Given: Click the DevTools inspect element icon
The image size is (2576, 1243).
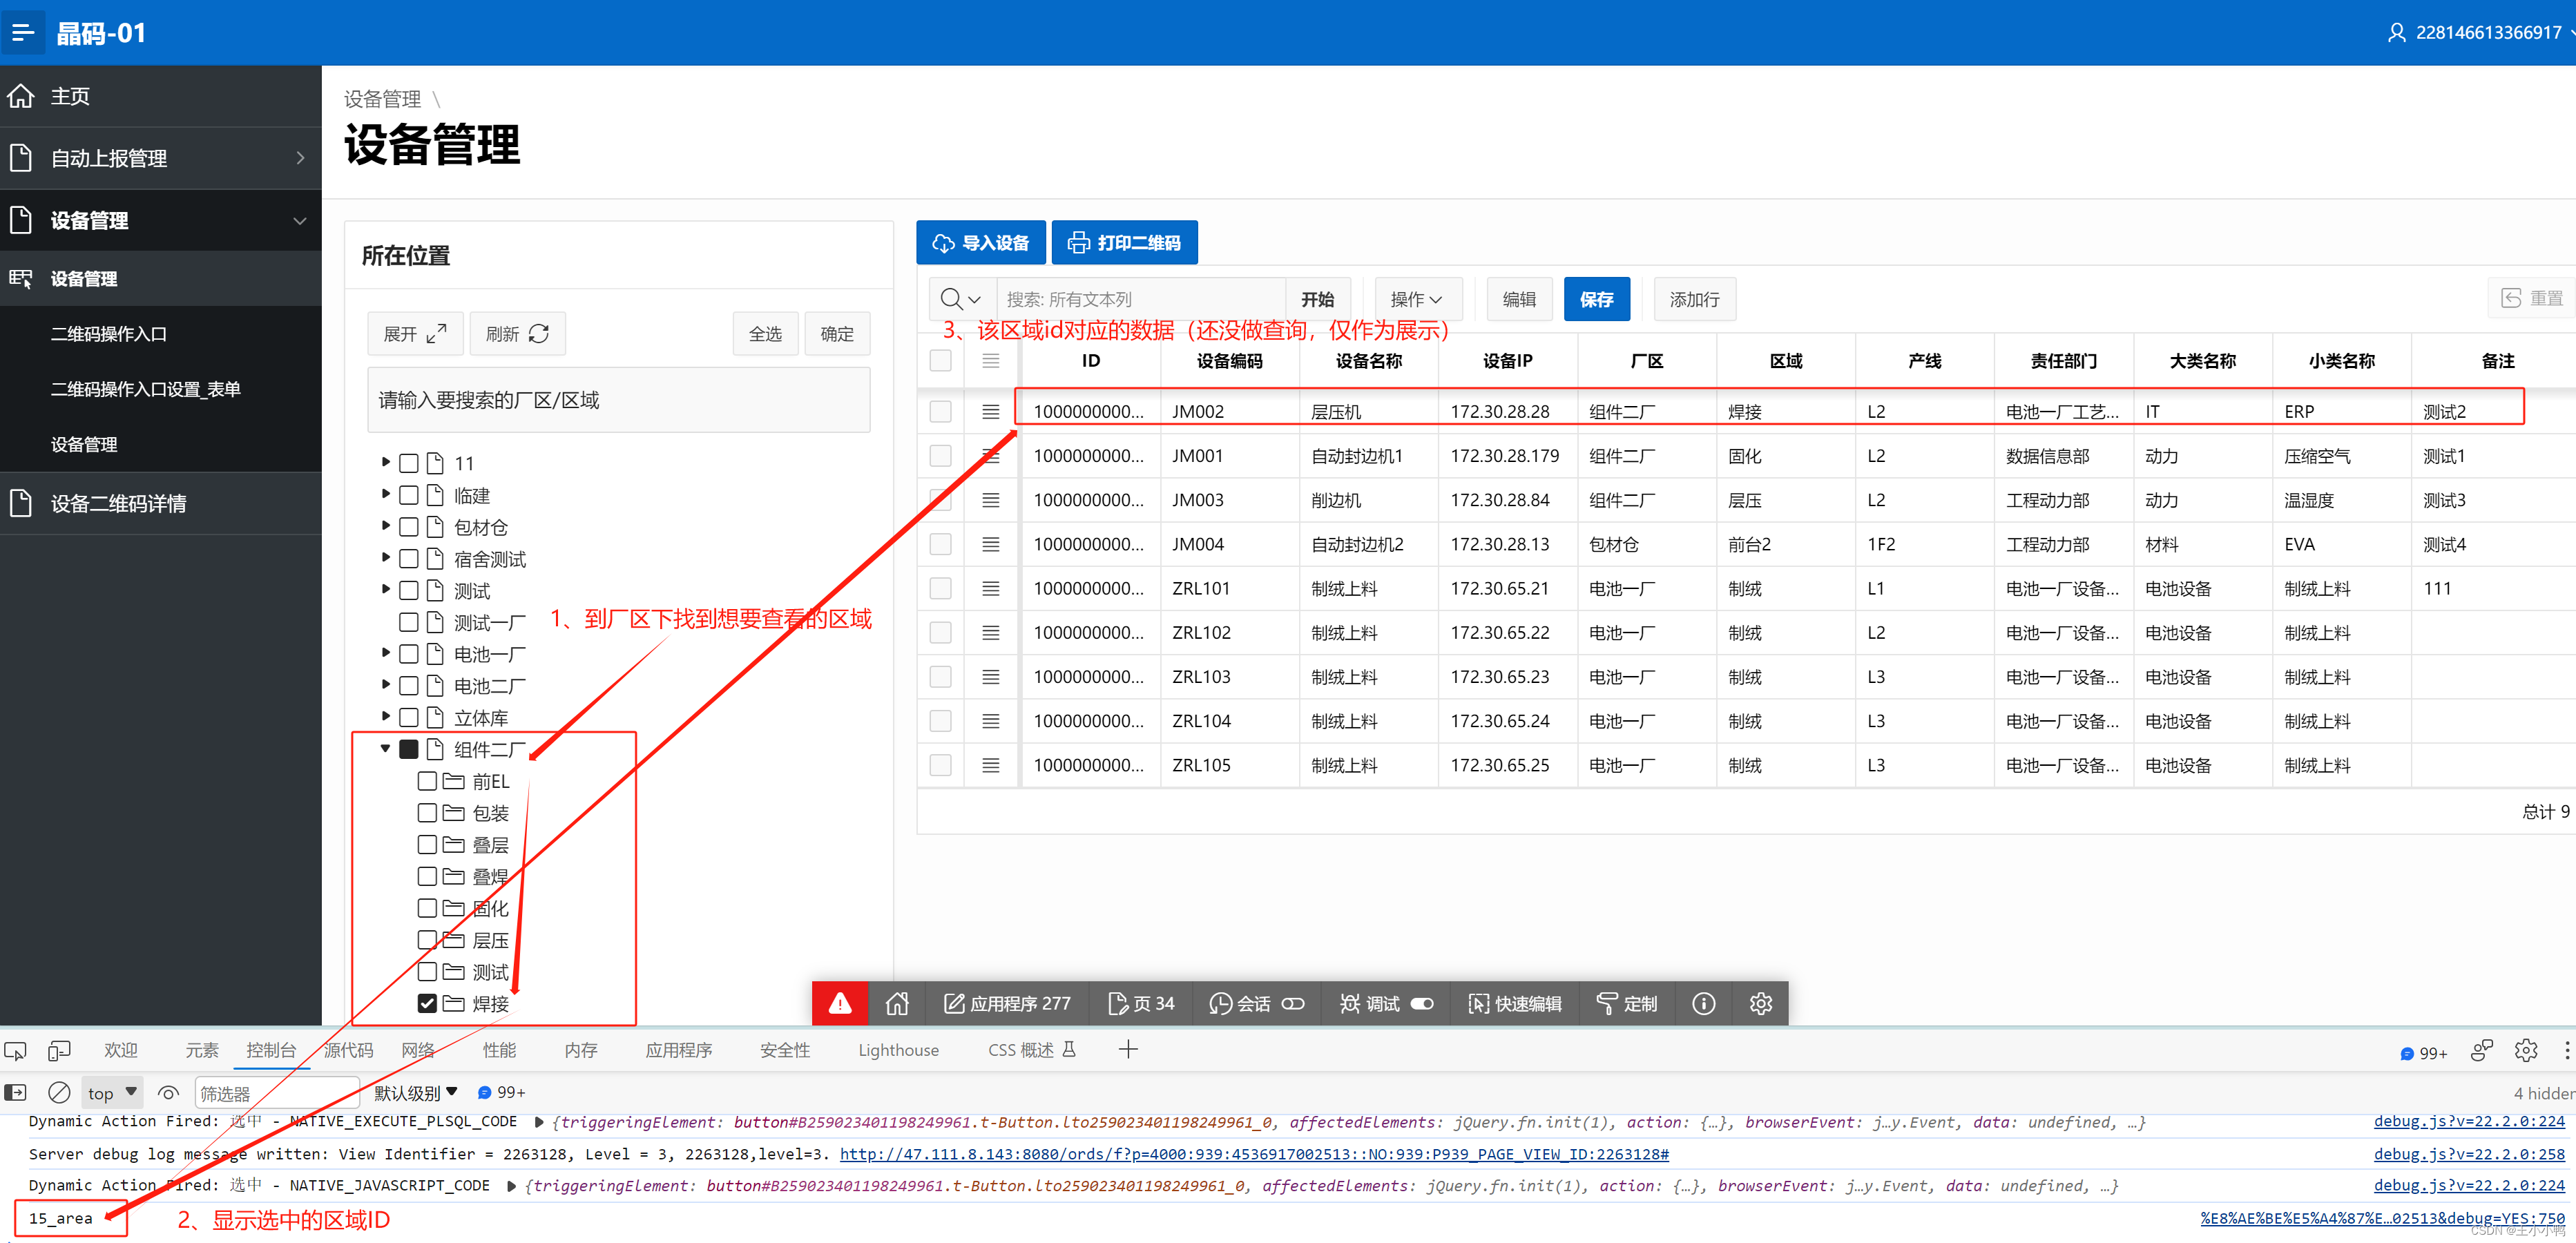Looking at the screenshot, I should pos(15,1051).
